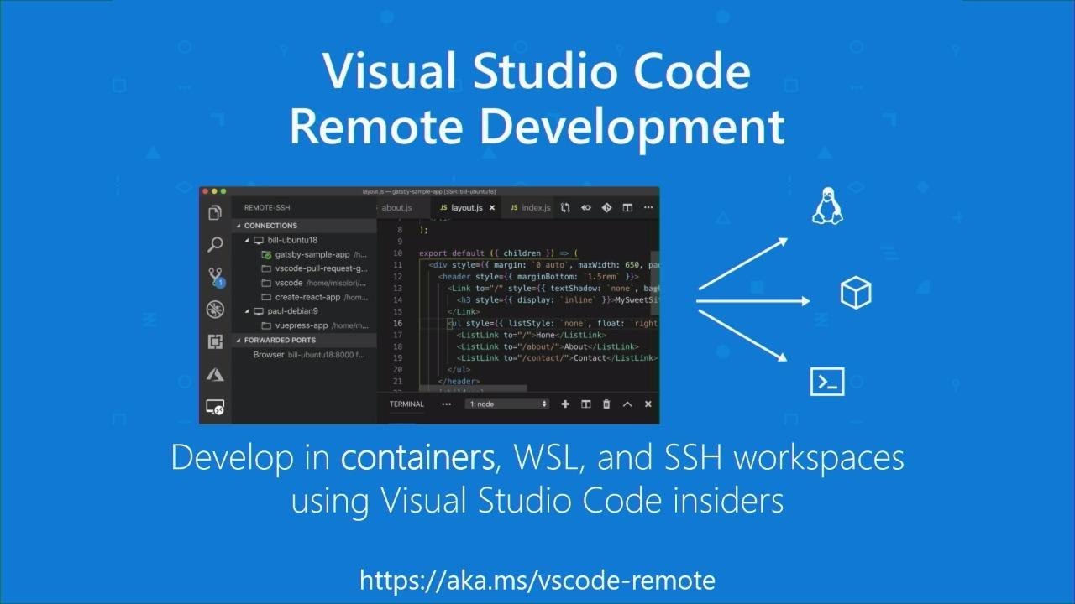1075x604 pixels.
Task: Open the https://aka.ms/vscode-remote link
Action: [537, 580]
